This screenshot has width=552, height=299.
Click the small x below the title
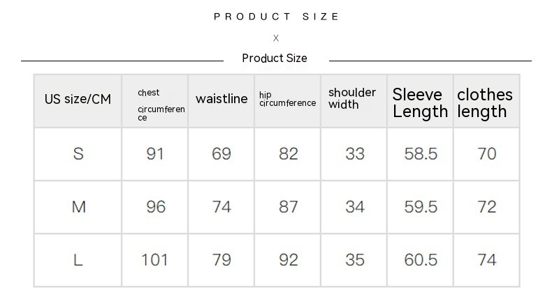(x=276, y=38)
